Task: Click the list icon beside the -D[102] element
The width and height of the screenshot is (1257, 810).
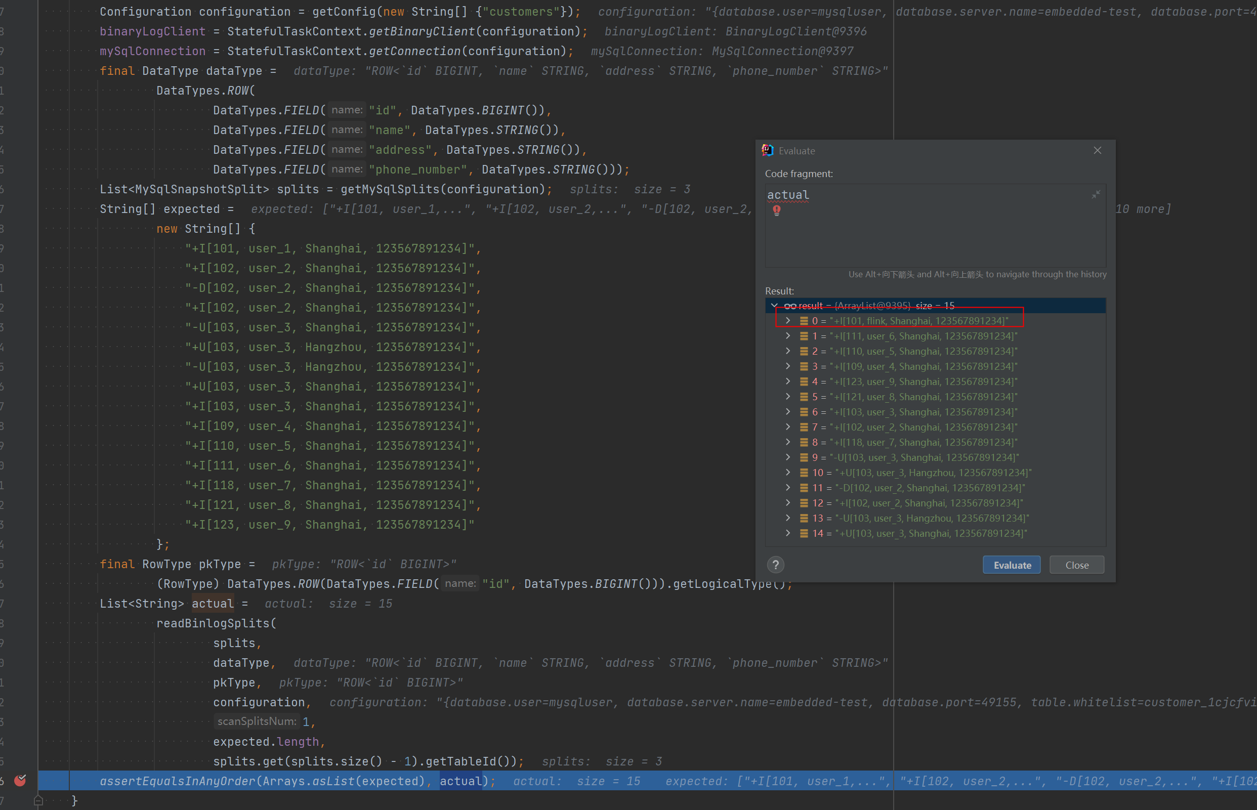Action: click(804, 488)
